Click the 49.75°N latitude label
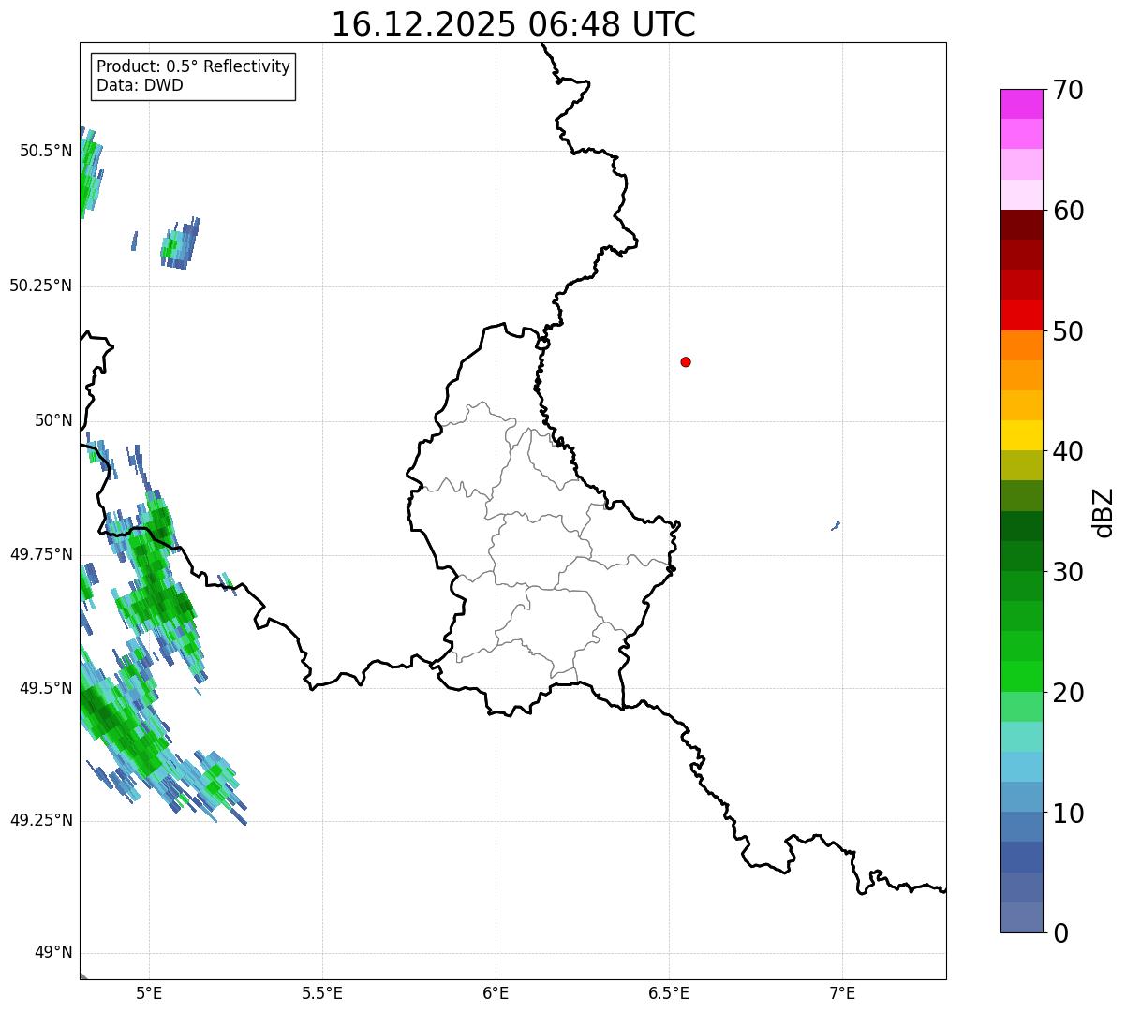This screenshot has width=1126, height=1012. [x=41, y=554]
